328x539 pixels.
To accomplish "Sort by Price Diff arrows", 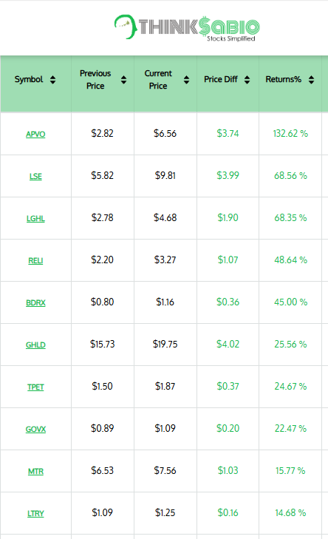I will (x=247, y=80).
